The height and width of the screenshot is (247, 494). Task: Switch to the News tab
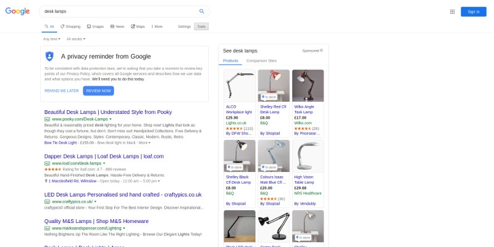[117, 26]
